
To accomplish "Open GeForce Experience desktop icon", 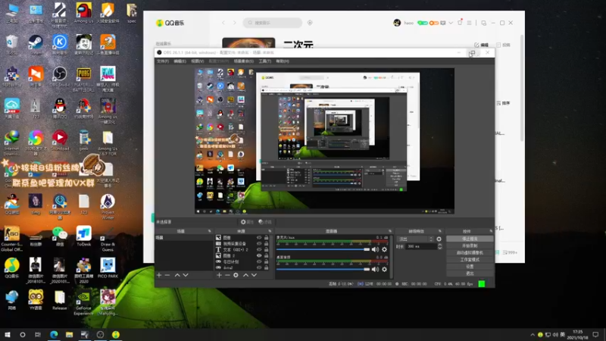I will pyautogui.click(x=83, y=303).
